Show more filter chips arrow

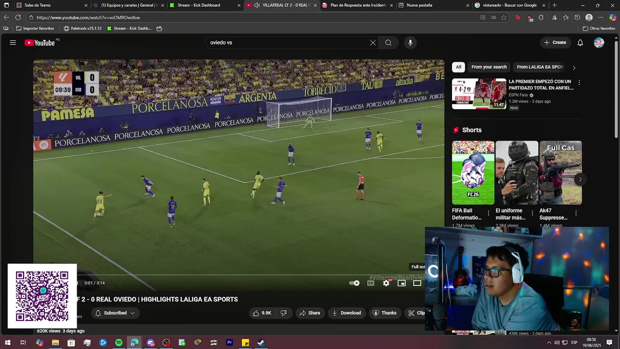click(574, 67)
